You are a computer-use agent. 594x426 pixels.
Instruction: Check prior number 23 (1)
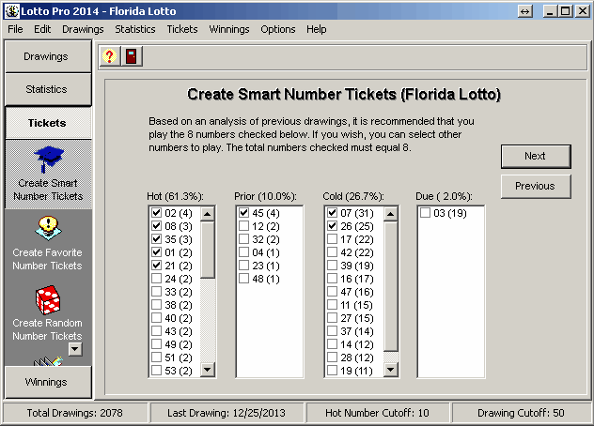tap(244, 266)
